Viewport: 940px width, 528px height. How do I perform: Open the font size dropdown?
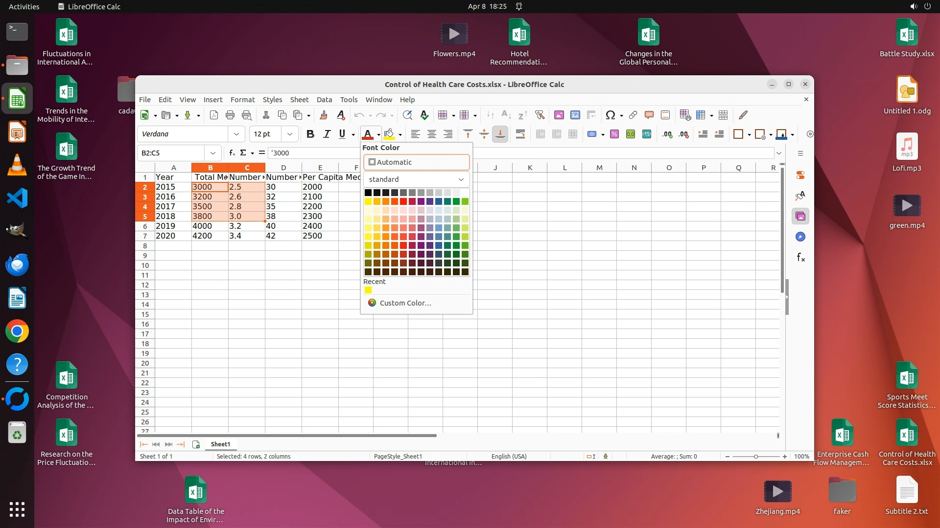(290, 134)
